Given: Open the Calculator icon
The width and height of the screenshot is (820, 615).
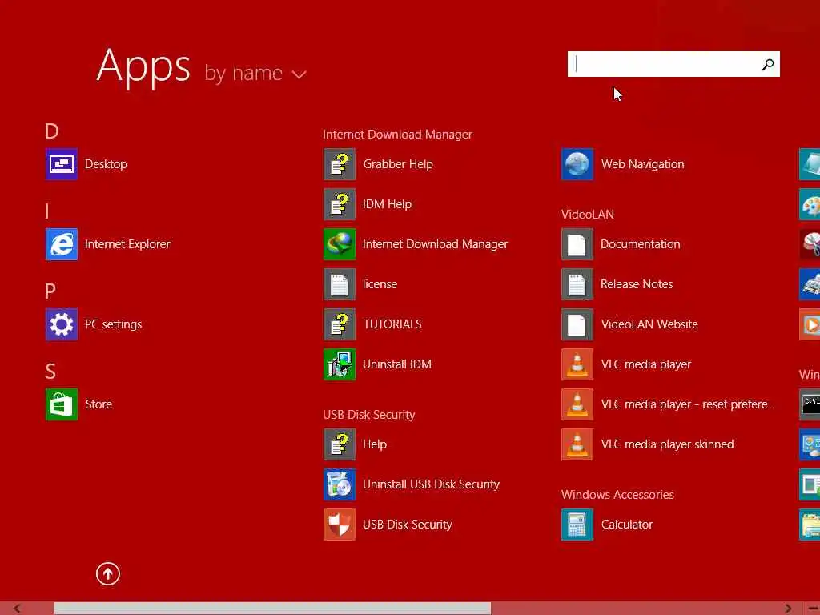Looking at the screenshot, I should click(x=577, y=525).
